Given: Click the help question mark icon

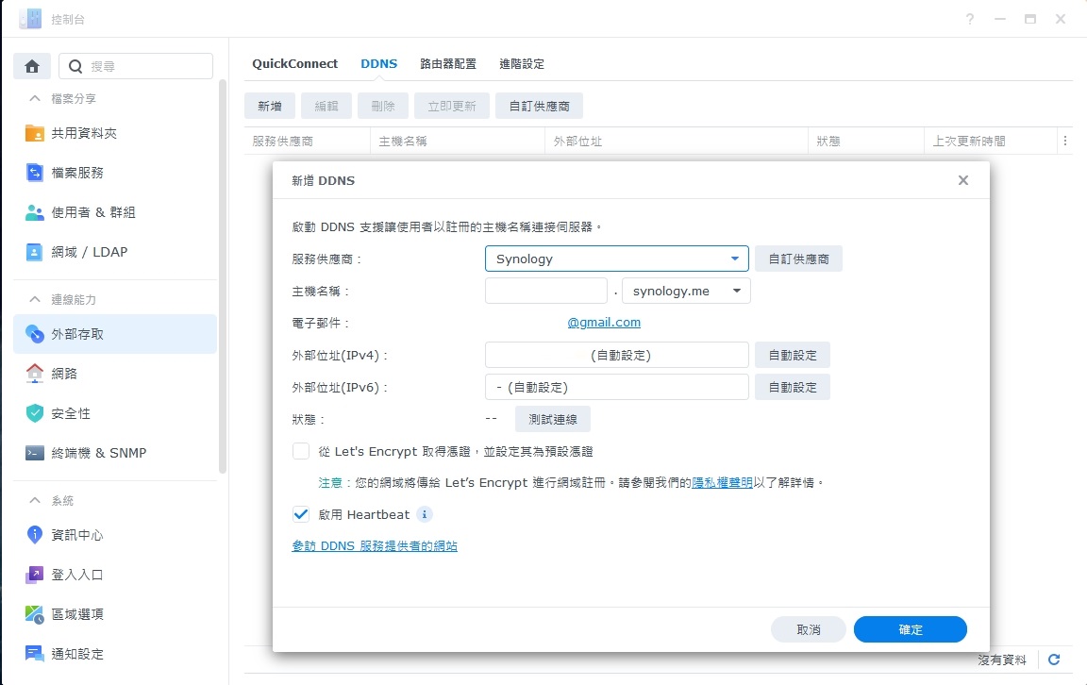Looking at the screenshot, I should pyautogui.click(x=970, y=20).
